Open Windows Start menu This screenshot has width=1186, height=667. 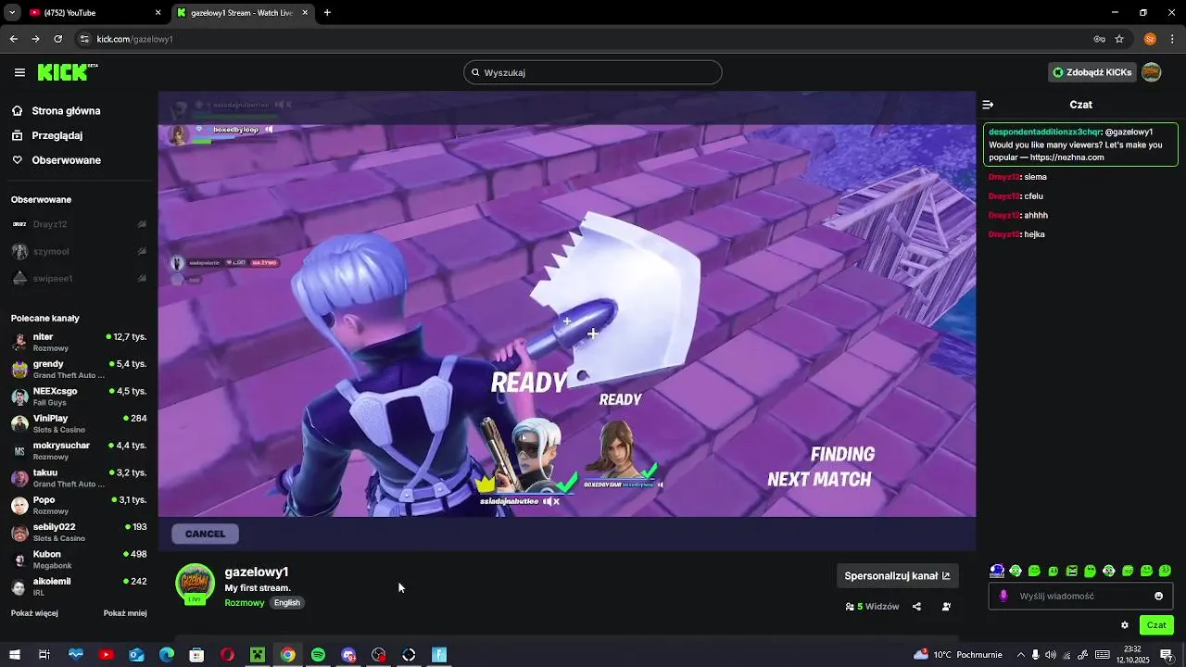coord(14,655)
